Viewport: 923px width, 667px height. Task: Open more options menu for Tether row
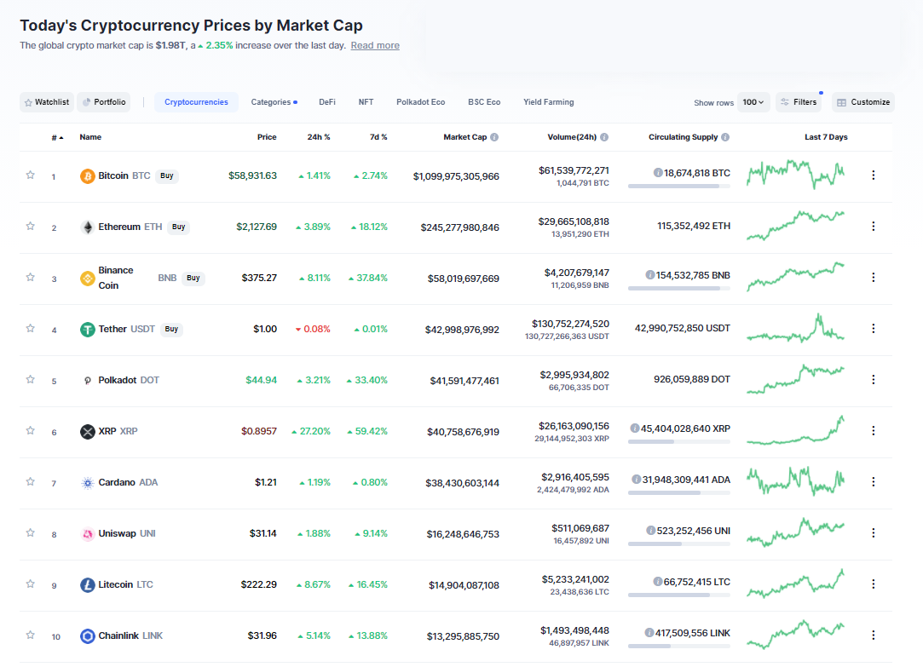pos(873,329)
